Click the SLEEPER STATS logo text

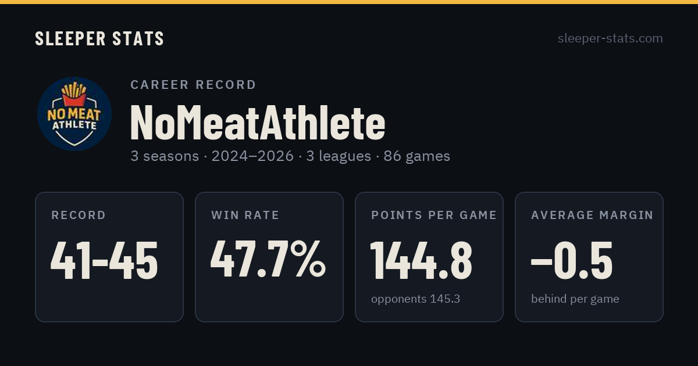coord(99,38)
